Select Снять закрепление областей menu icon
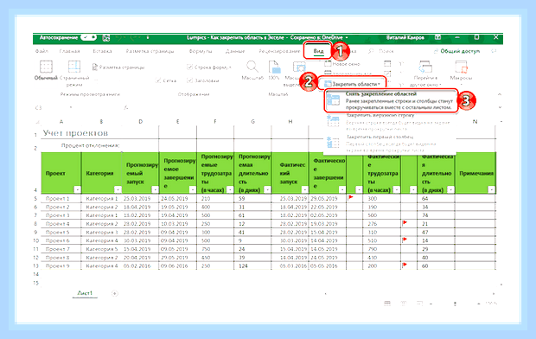Screen dimensions: 536x339 tap(333, 100)
